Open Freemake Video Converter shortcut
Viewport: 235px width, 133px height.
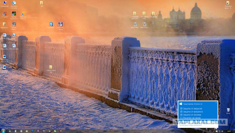(23, 15)
